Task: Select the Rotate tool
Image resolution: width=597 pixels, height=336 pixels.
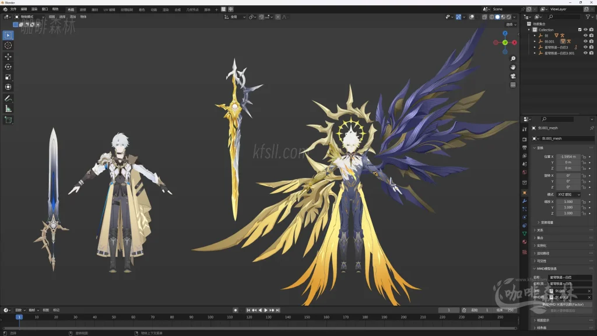Action: [x=8, y=66]
